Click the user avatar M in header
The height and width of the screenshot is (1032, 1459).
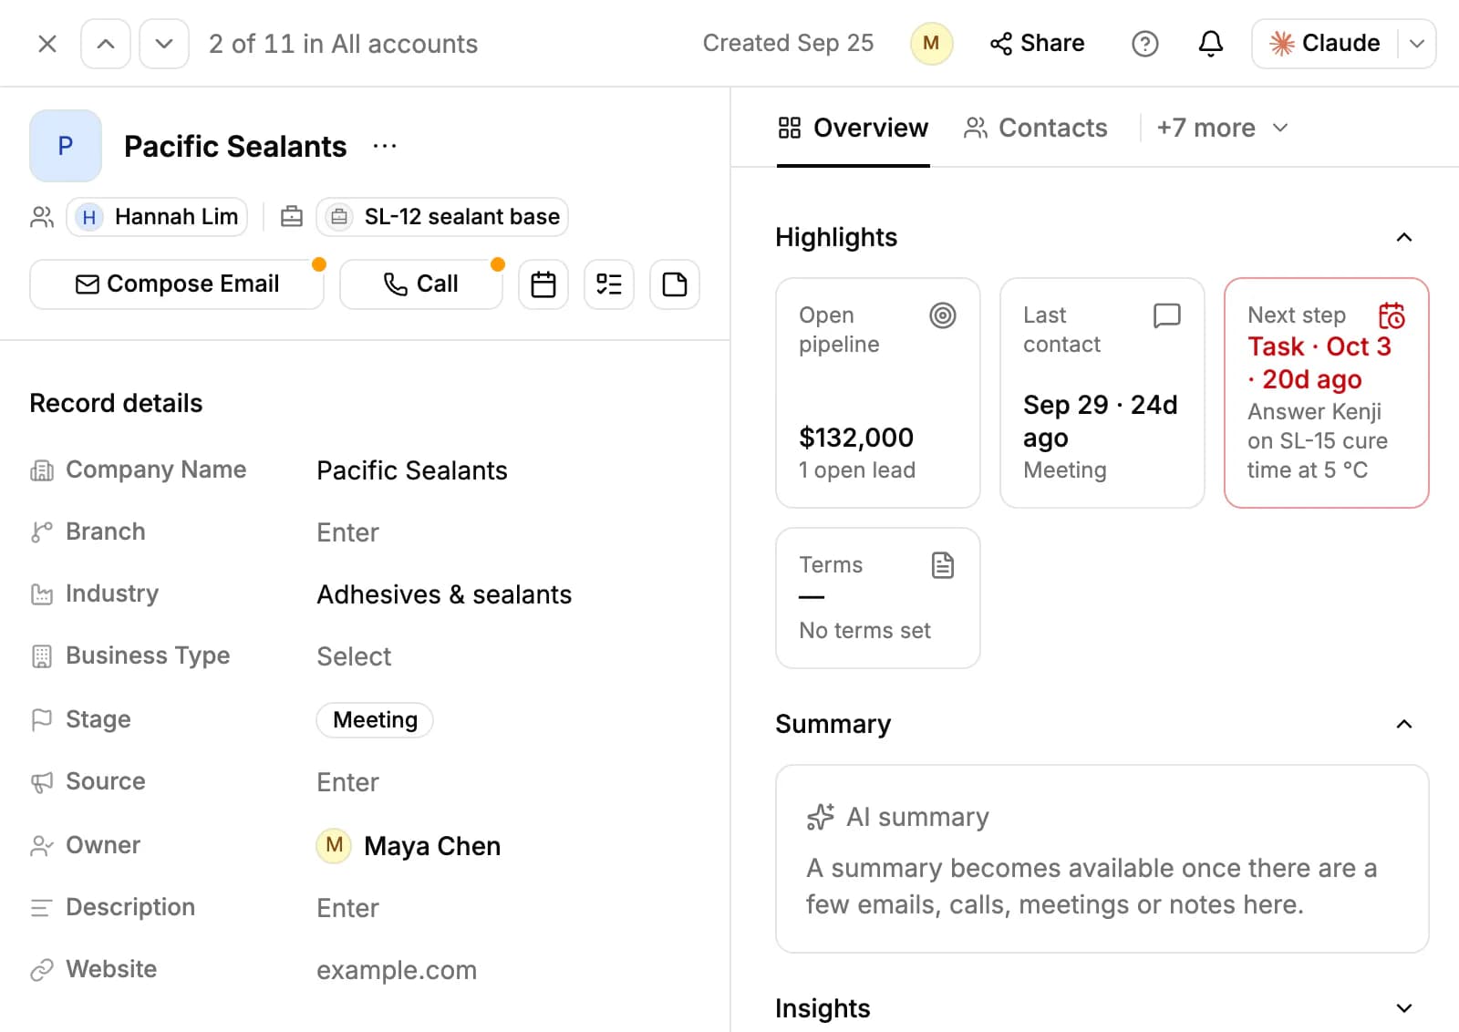click(x=931, y=43)
